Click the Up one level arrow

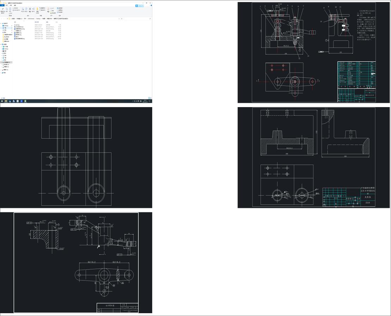(x=7, y=19)
